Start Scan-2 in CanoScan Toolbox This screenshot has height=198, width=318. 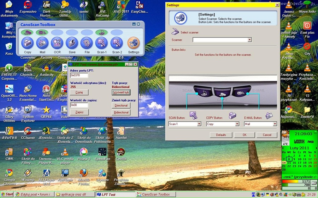click(x=117, y=43)
